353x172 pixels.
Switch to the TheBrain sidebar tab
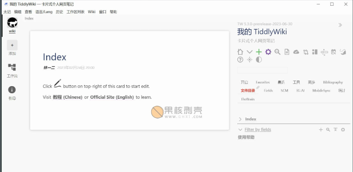248,99
